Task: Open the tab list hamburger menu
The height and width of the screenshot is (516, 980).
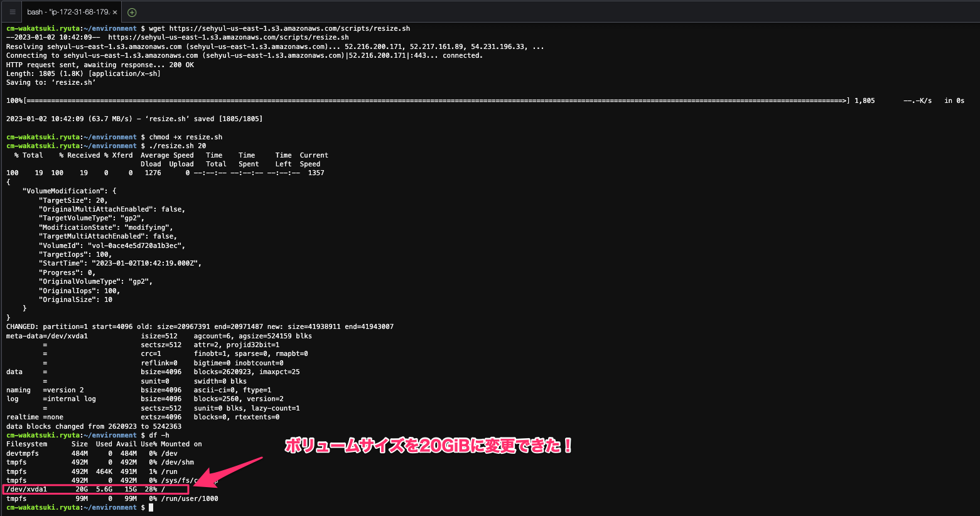Action: coord(12,12)
